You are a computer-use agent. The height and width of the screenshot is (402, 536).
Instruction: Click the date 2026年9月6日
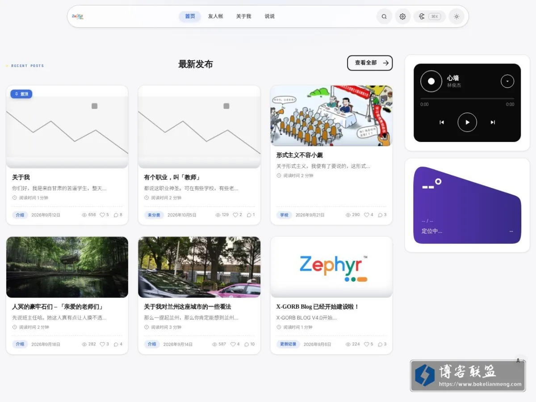318,344
